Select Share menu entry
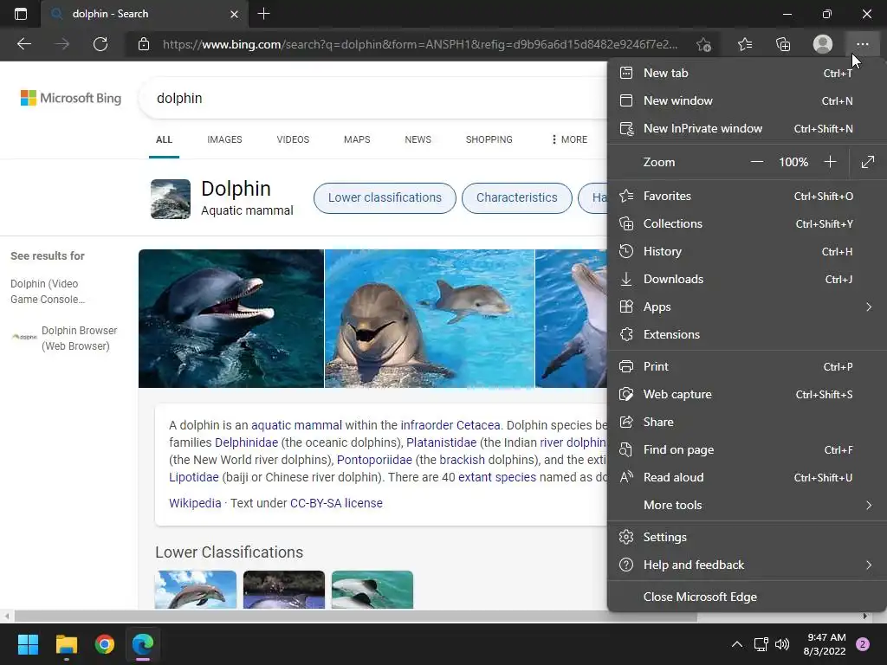This screenshot has width=887, height=665. click(747, 422)
